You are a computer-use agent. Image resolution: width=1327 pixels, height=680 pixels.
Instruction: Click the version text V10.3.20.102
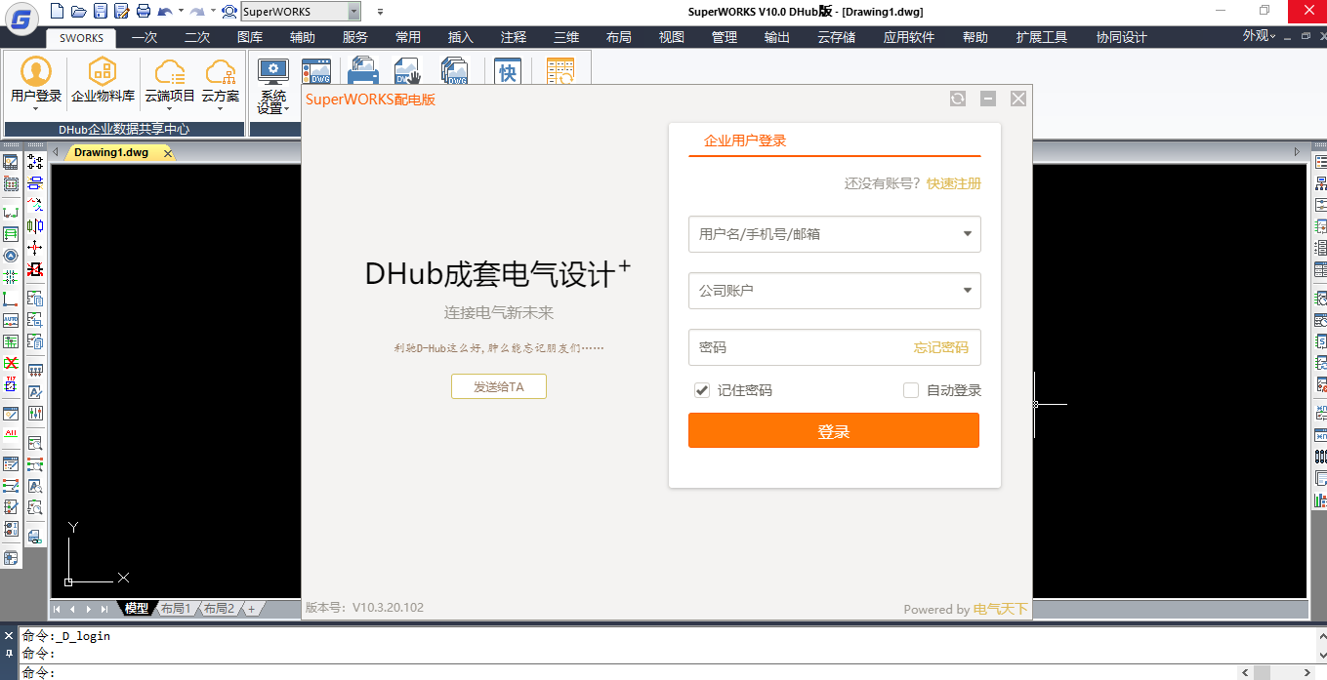(x=388, y=608)
